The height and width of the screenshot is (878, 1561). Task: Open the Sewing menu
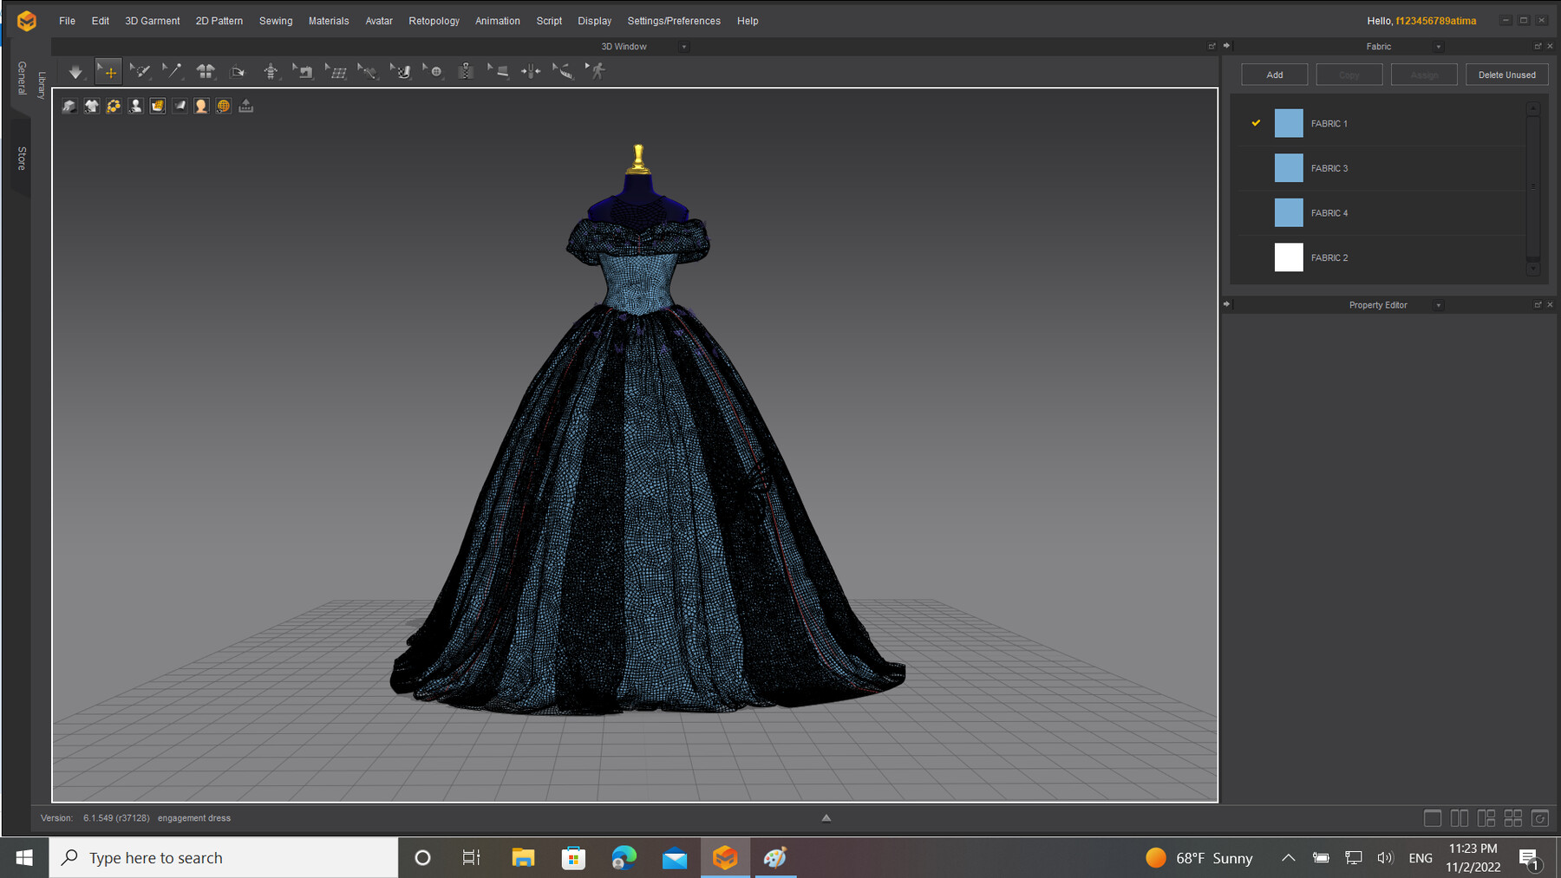pyautogui.click(x=276, y=20)
